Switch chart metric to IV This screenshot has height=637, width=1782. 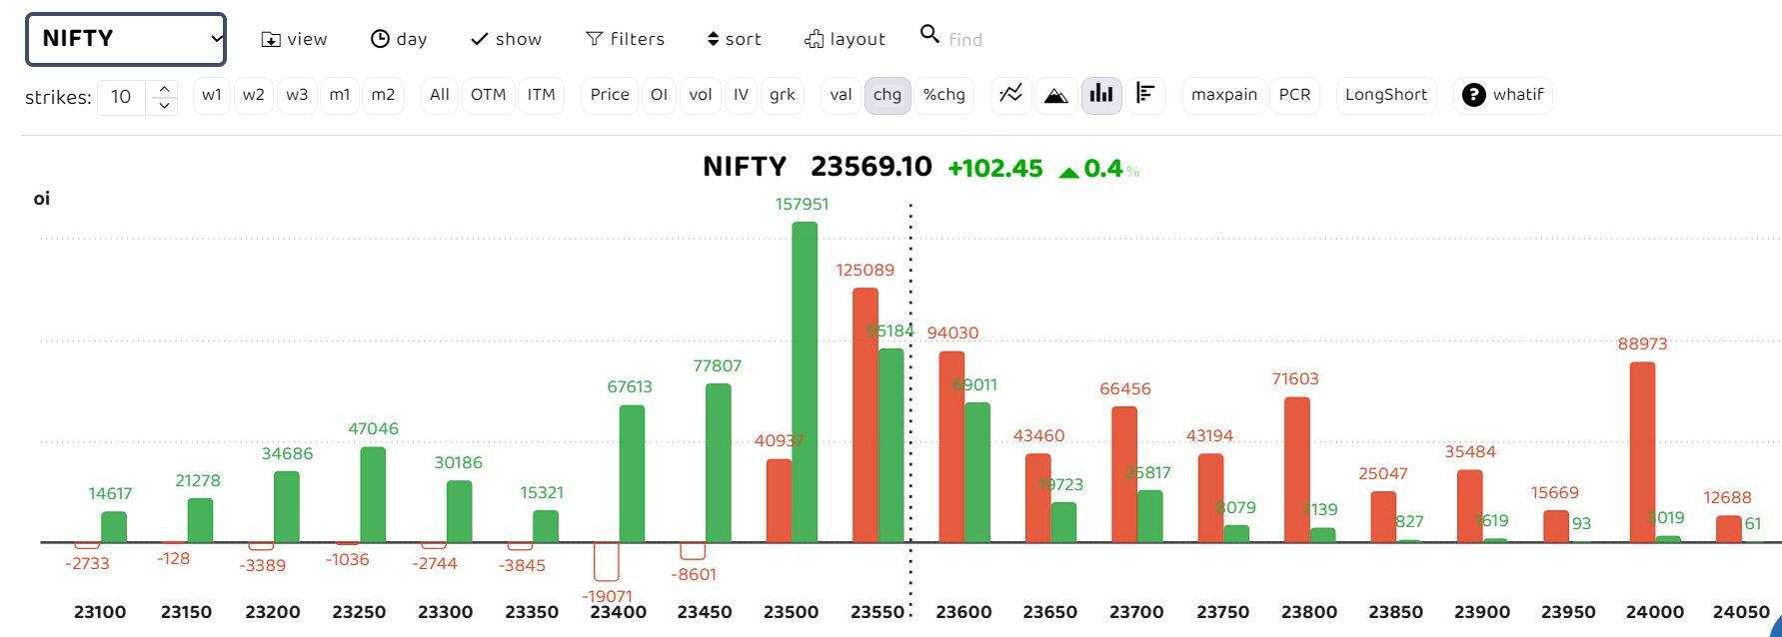click(x=741, y=95)
